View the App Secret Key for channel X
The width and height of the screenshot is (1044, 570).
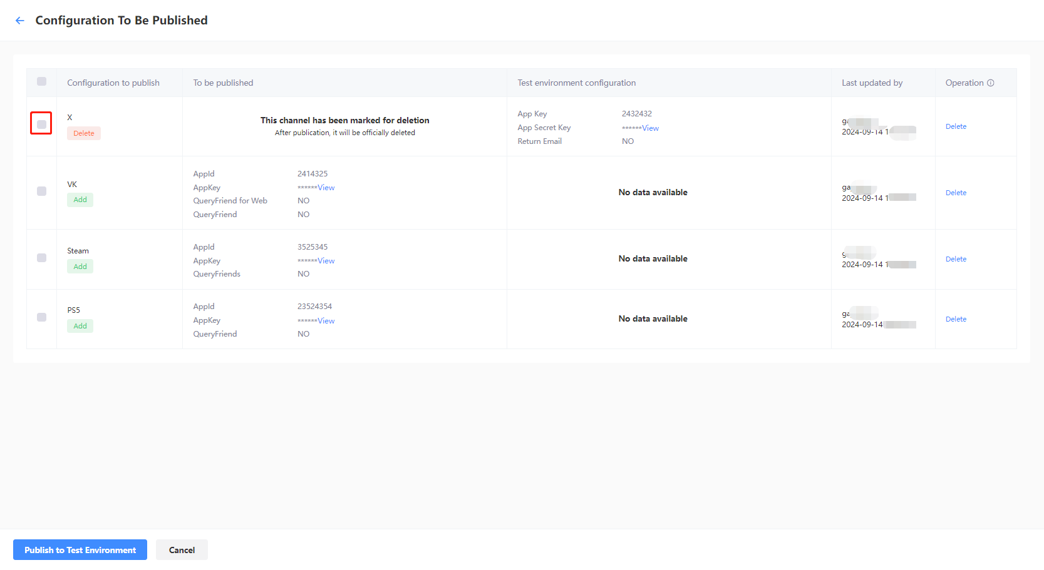pyautogui.click(x=650, y=128)
